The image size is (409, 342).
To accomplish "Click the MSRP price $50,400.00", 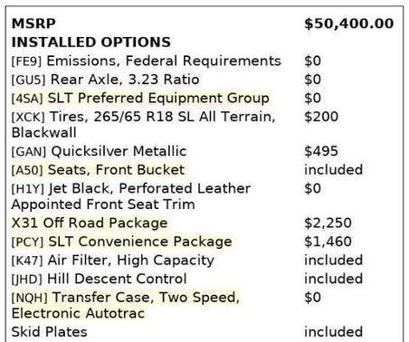I will [349, 24].
